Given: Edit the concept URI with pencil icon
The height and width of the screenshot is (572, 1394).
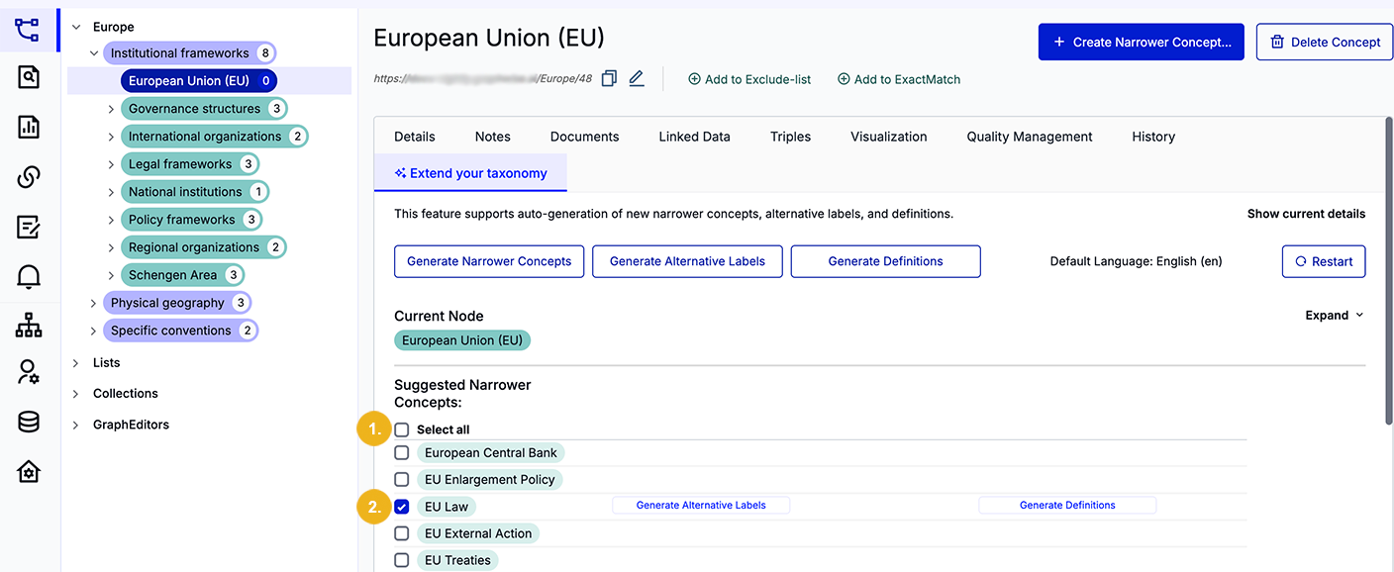Looking at the screenshot, I should point(637,78).
